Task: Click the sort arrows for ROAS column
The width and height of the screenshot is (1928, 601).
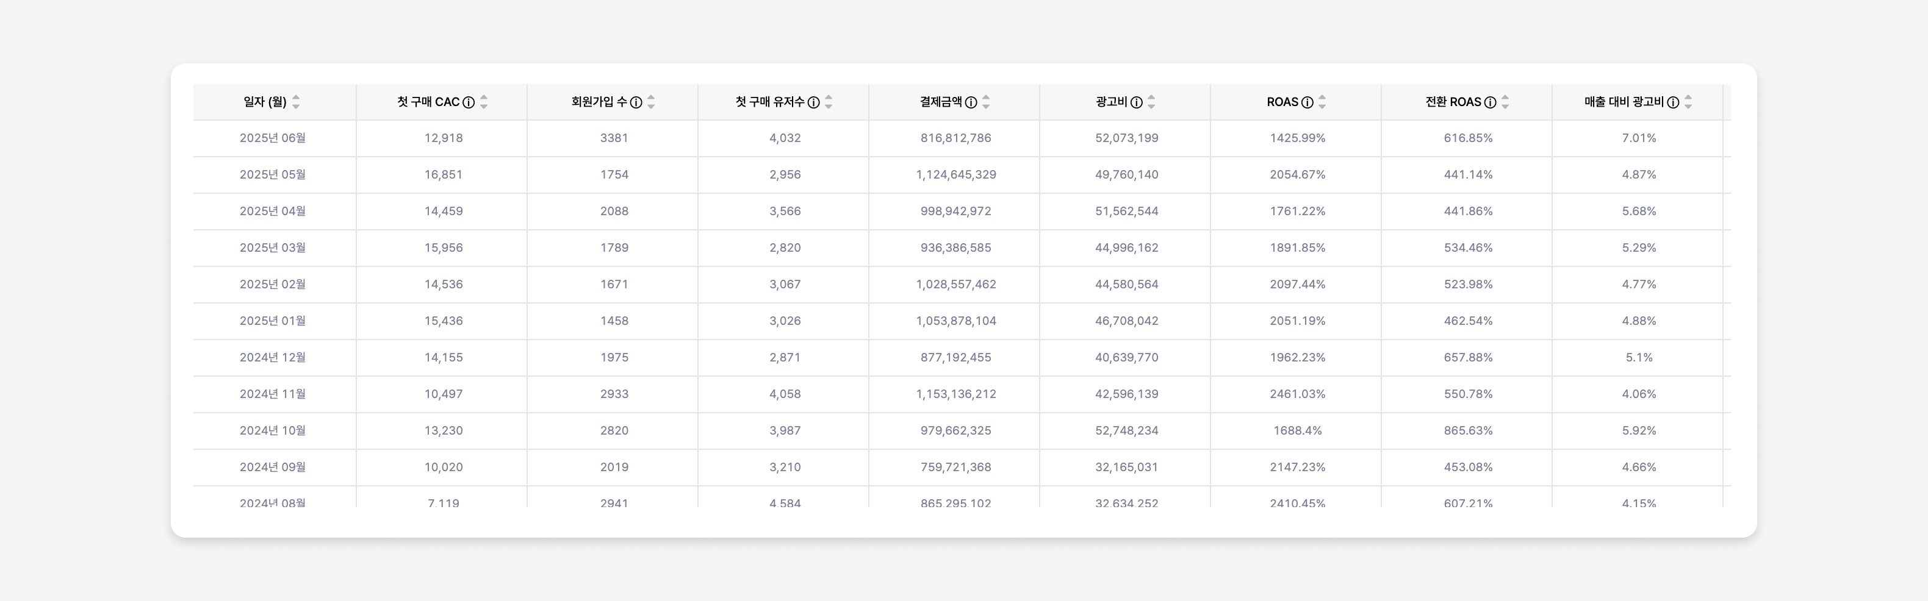Action: (1323, 102)
